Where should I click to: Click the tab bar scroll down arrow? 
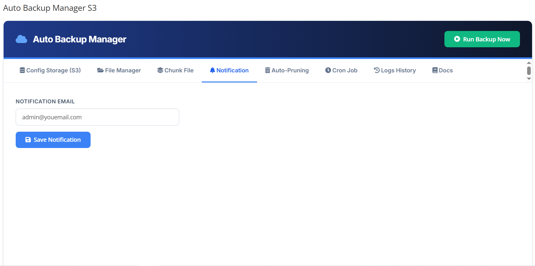pyautogui.click(x=529, y=79)
